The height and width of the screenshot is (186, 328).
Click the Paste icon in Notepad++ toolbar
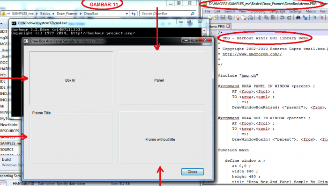(273, 18)
